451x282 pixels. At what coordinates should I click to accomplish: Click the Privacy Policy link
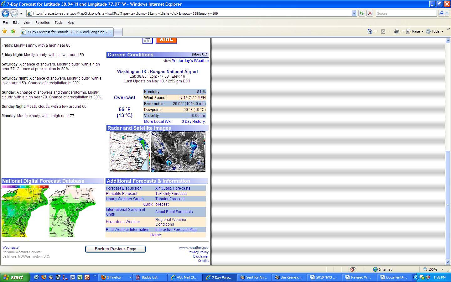[198, 252]
